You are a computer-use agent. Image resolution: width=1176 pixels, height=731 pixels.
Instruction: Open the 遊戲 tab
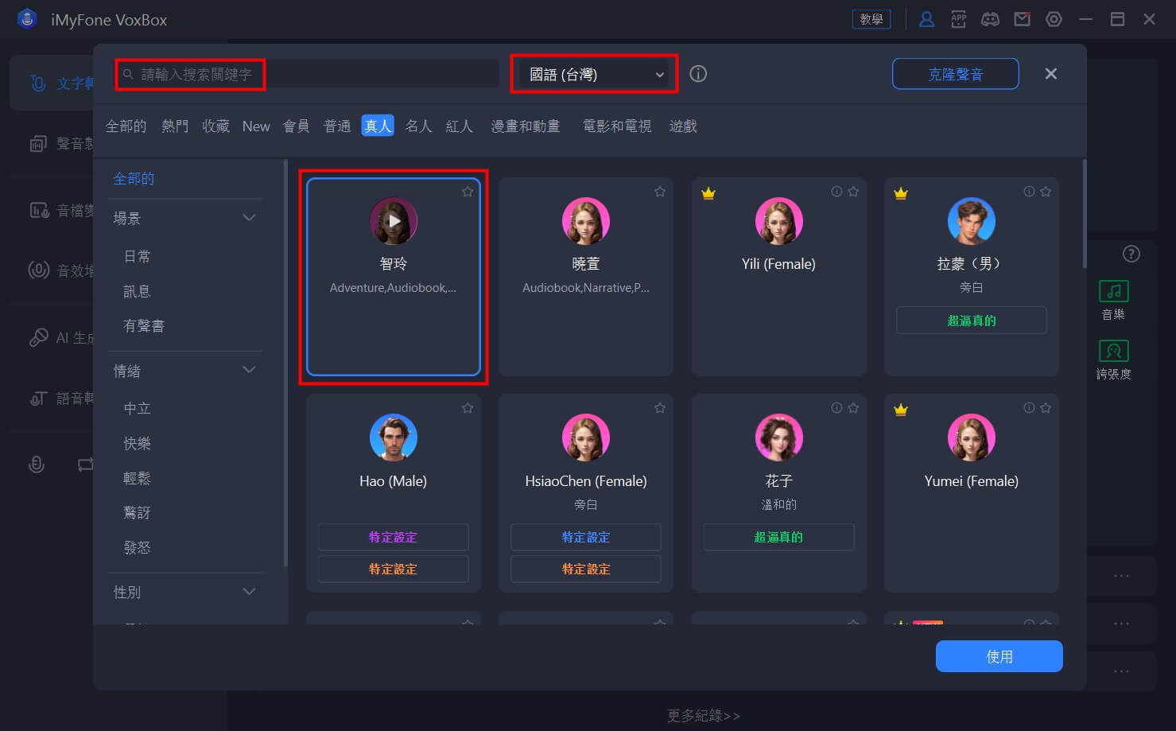click(x=683, y=126)
